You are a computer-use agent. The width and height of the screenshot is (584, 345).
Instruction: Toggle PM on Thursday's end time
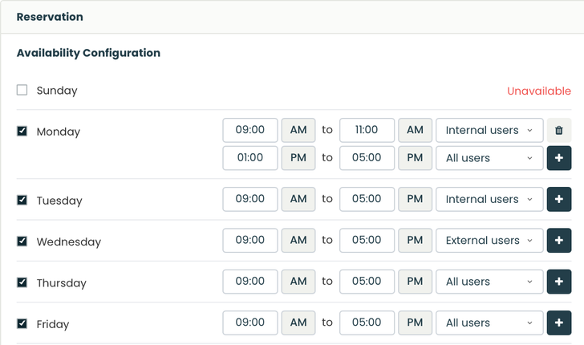point(415,282)
